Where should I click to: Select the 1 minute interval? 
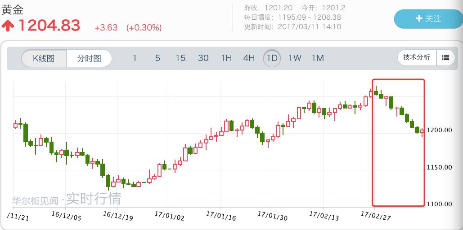[x=135, y=58]
